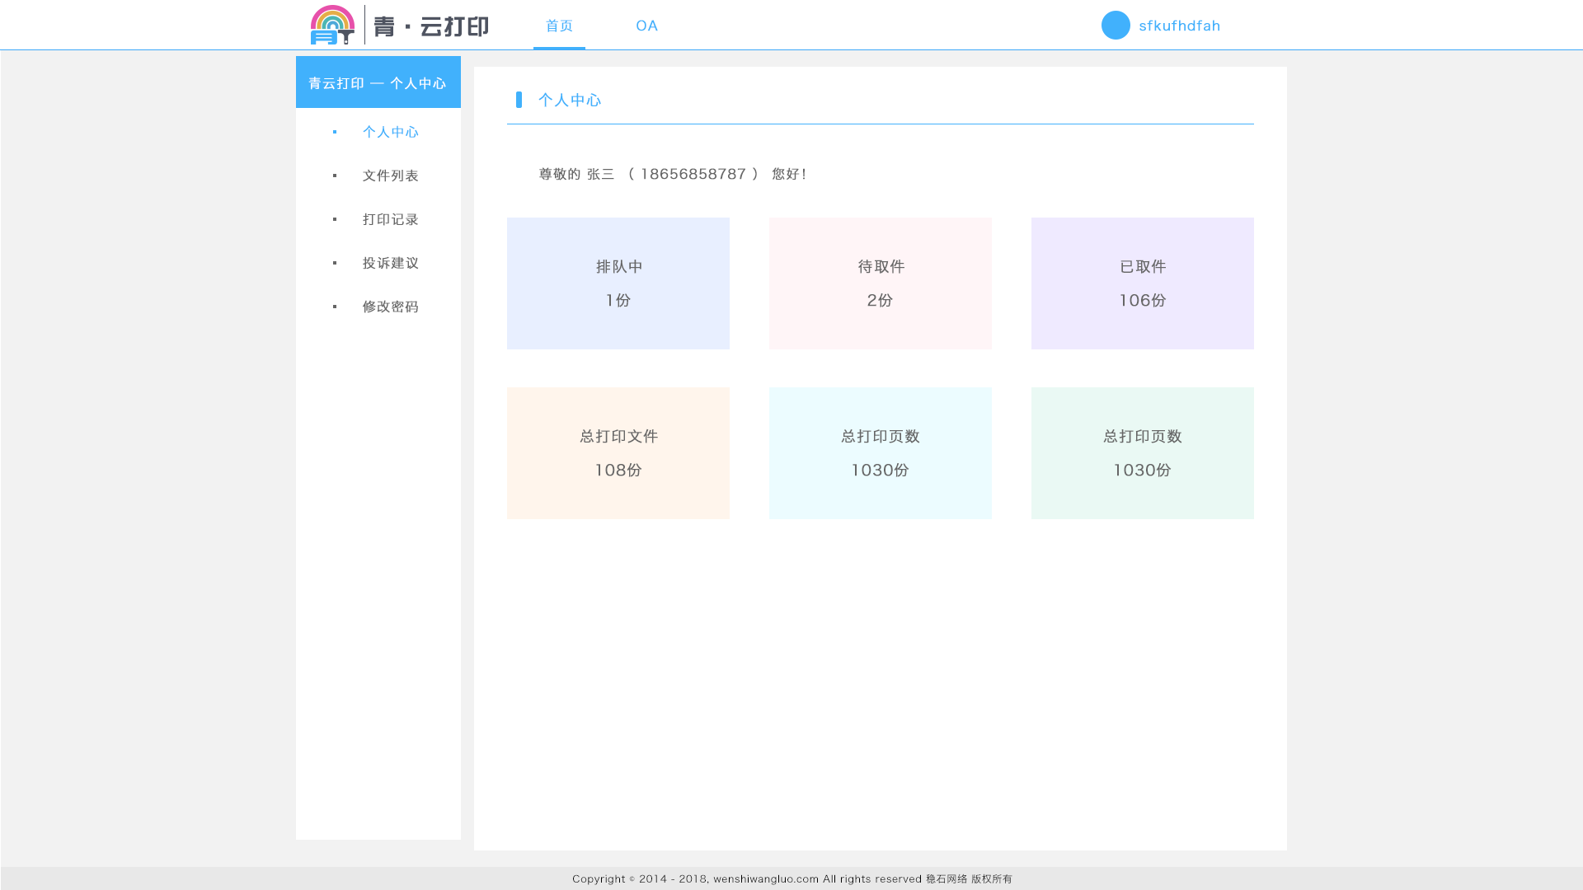Image resolution: width=1583 pixels, height=890 pixels.
Task: Open the 待取件 2份 card
Action: click(880, 283)
